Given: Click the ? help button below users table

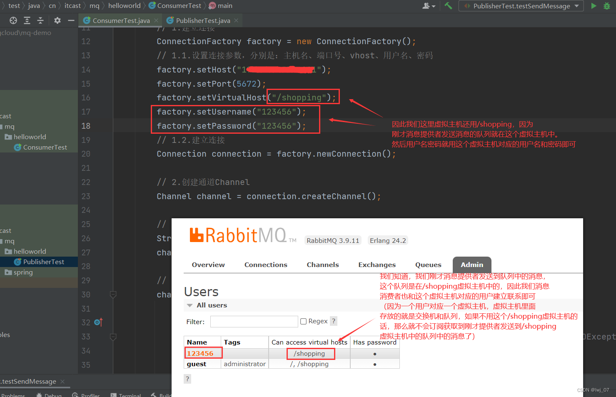Looking at the screenshot, I should click(x=187, y=379).
